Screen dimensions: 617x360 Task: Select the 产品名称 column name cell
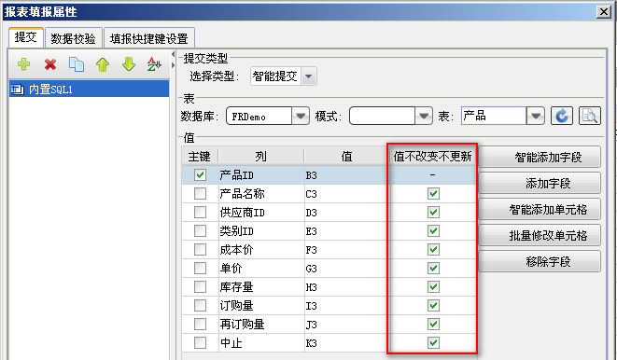pyautogui.click(x=261, y=194)
